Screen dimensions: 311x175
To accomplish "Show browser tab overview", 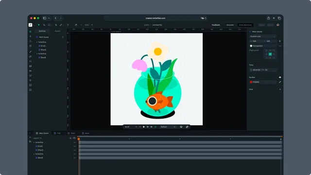I will coord(279,18).
